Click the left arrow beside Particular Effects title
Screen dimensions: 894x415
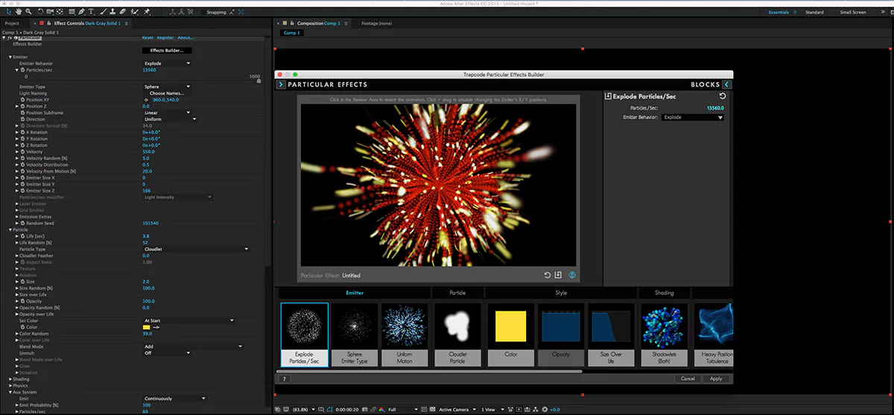(x=280, y=85)
